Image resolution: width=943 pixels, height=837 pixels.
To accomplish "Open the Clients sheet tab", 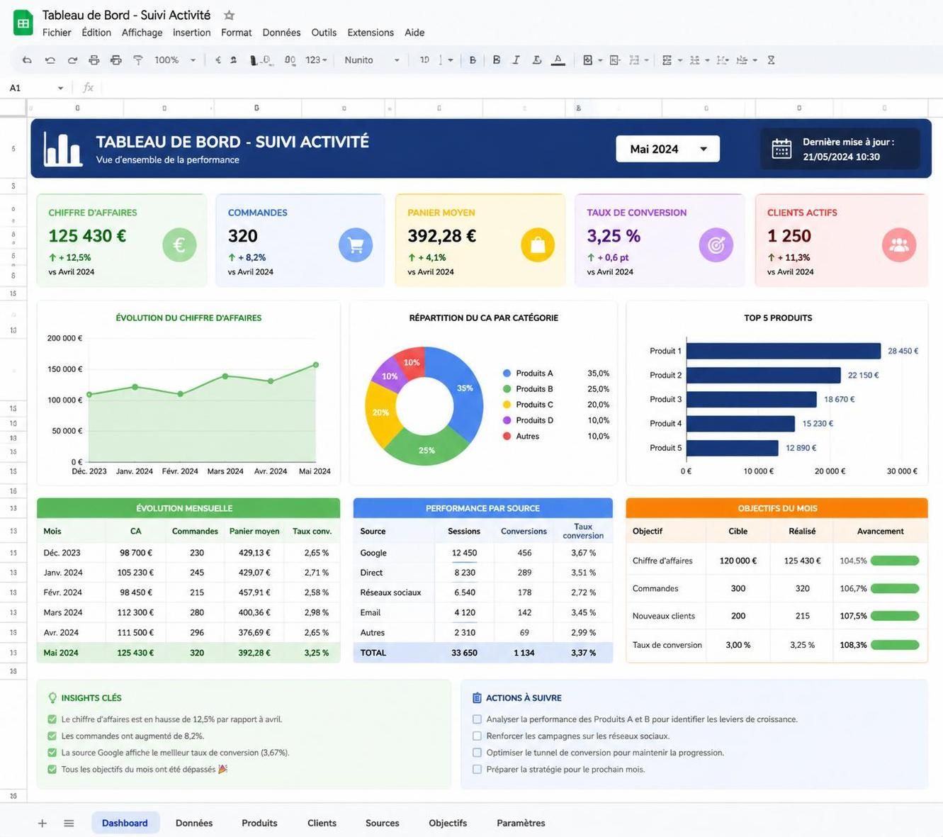I will click(x=322, y=823).
